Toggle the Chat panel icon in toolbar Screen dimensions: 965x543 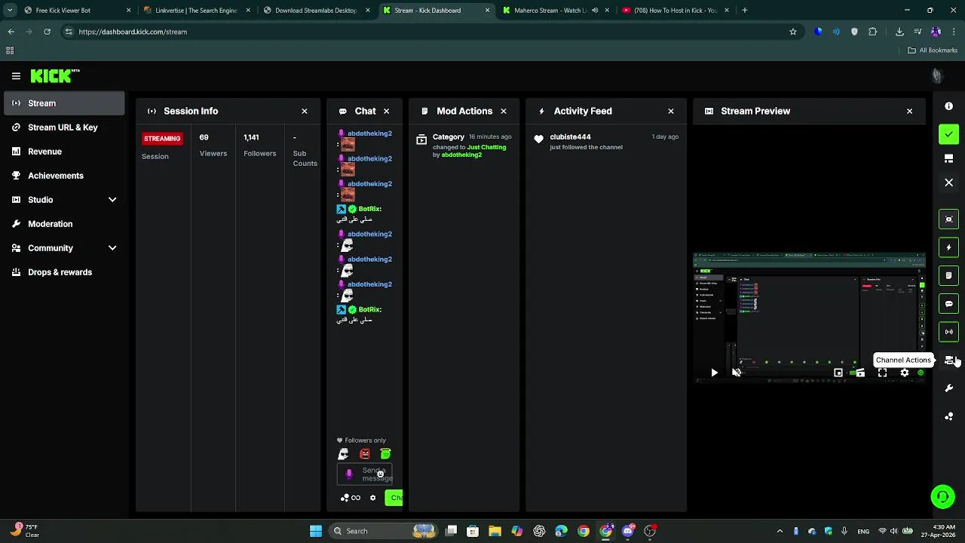point(948,304)
